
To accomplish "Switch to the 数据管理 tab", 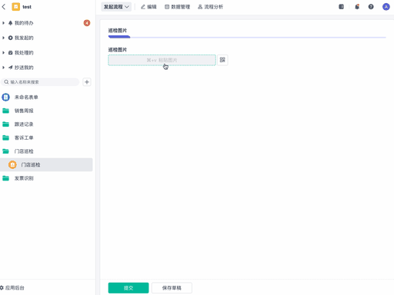I will (177, 7).
